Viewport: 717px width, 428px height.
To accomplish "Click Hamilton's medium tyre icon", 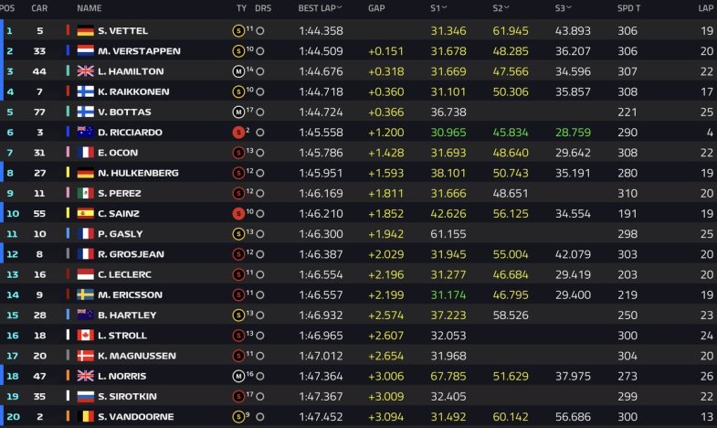I will (x=238, y=71).
